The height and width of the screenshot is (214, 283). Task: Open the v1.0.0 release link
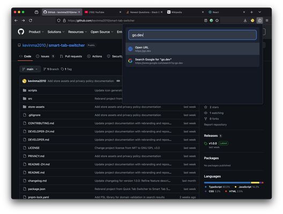pyautogui.click(x=213, y=143)
